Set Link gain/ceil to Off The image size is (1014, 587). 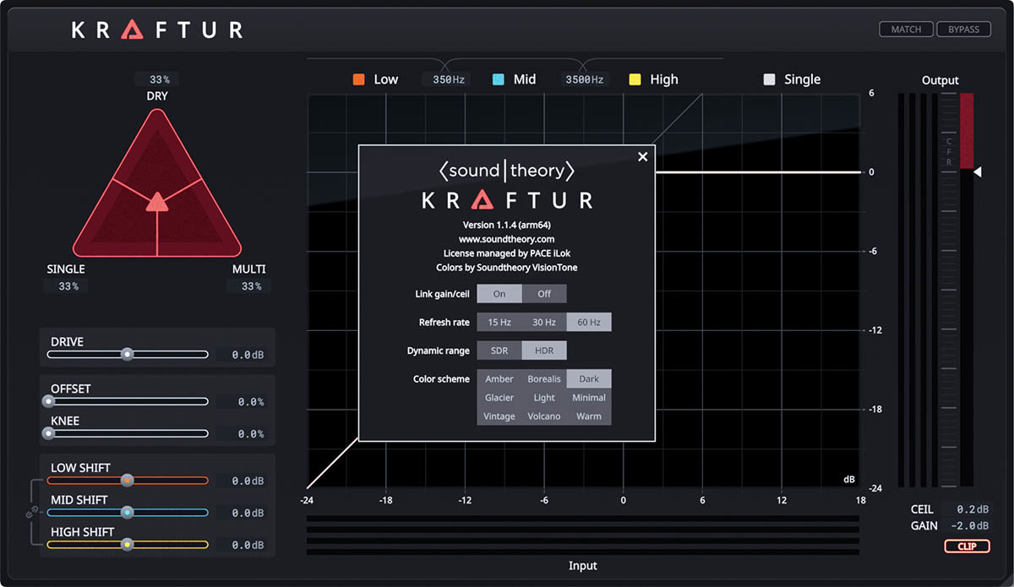pyautogui.click(x=544, y=294)
